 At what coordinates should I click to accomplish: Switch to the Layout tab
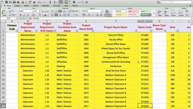[17, 5]
